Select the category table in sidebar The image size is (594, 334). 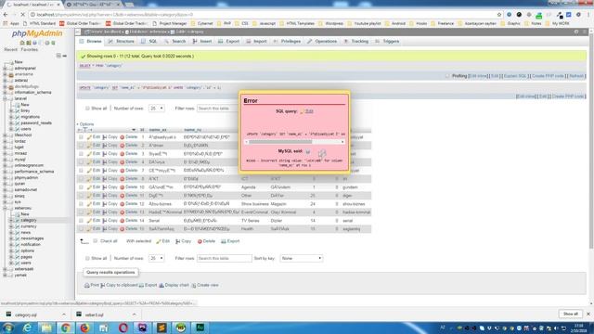pyautogui.click(x=29, y=220)
